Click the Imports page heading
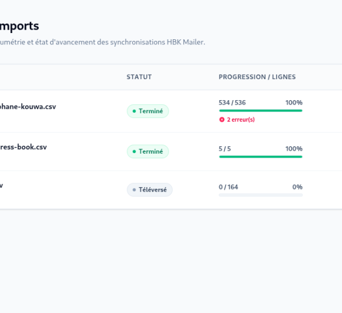This screenshot has width=342, height=313. 19,26
